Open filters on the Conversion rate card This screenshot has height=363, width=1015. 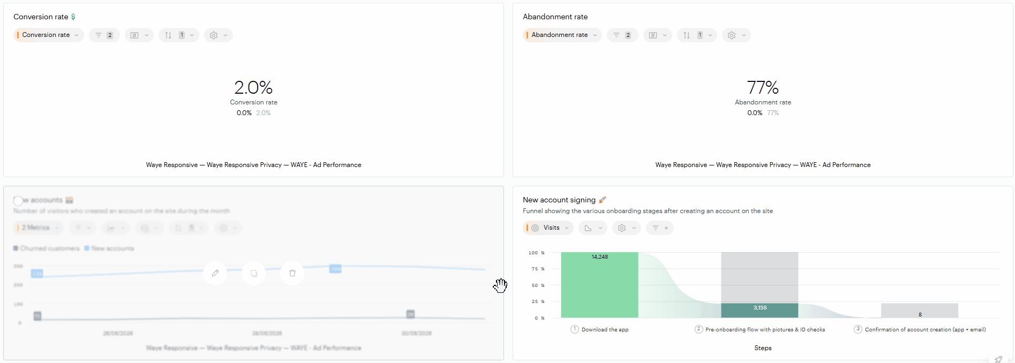104,35
